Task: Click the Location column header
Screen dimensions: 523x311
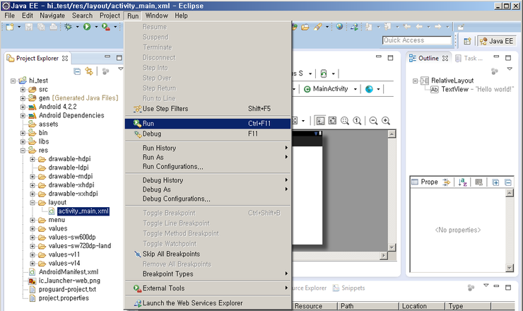Action: [x=422, y=306]
